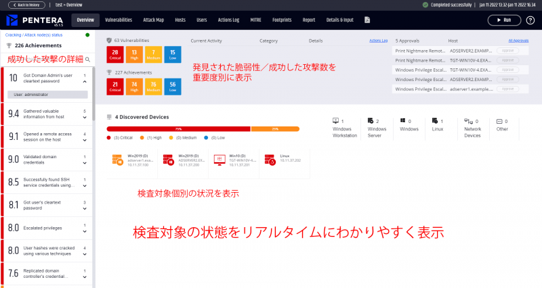Click the 13 High vulnerabilities tile
This screenshot has height=288, width=542.
[134, 55]
